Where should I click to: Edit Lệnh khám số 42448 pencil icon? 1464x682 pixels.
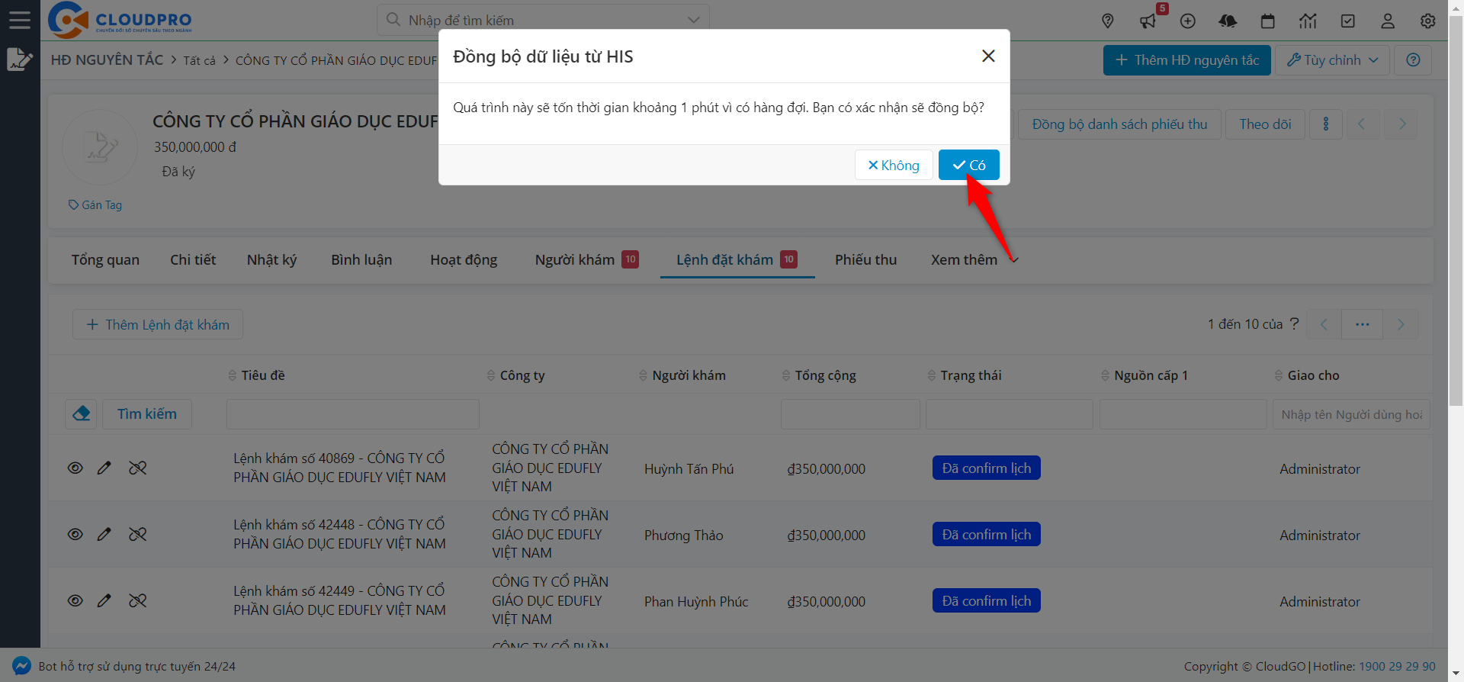click(104, 534)
